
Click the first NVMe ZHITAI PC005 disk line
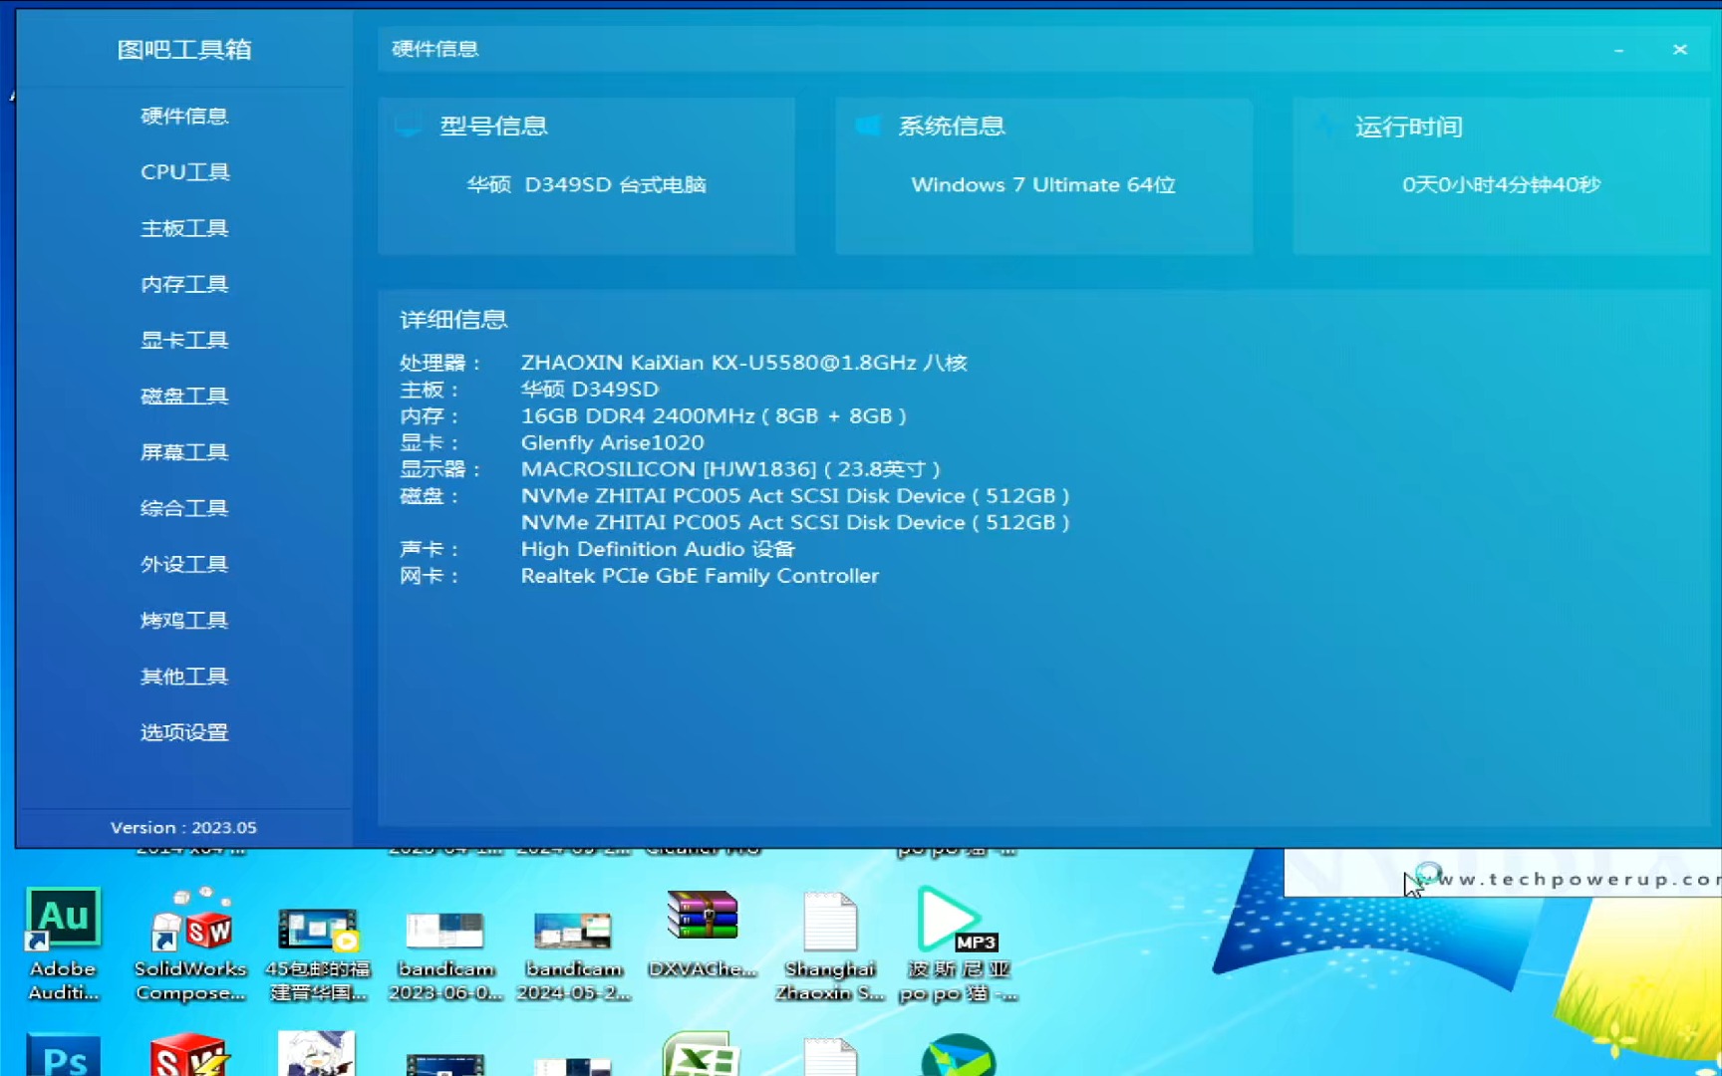pos(795,496)
